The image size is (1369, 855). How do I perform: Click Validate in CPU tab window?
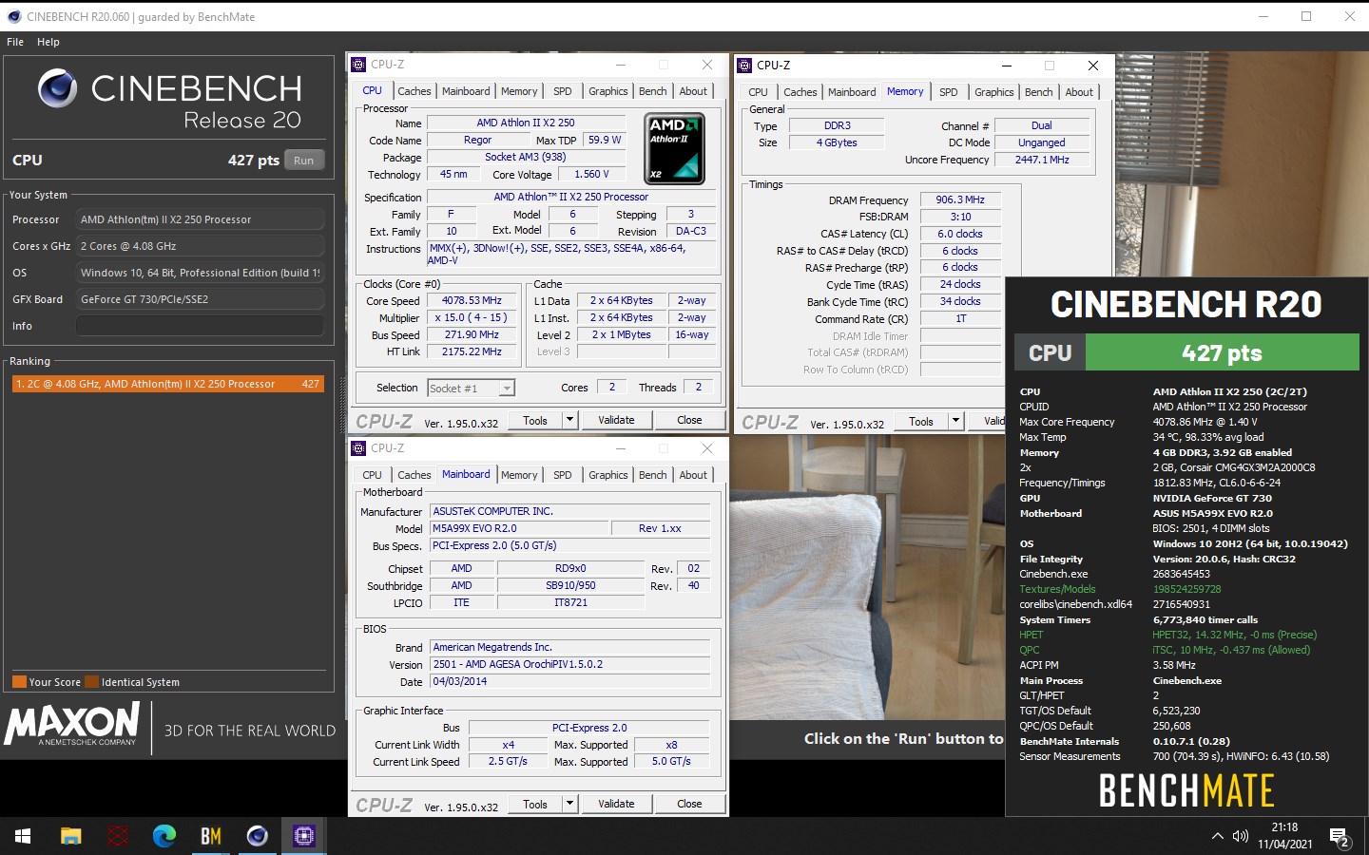[x=616, y=420]
